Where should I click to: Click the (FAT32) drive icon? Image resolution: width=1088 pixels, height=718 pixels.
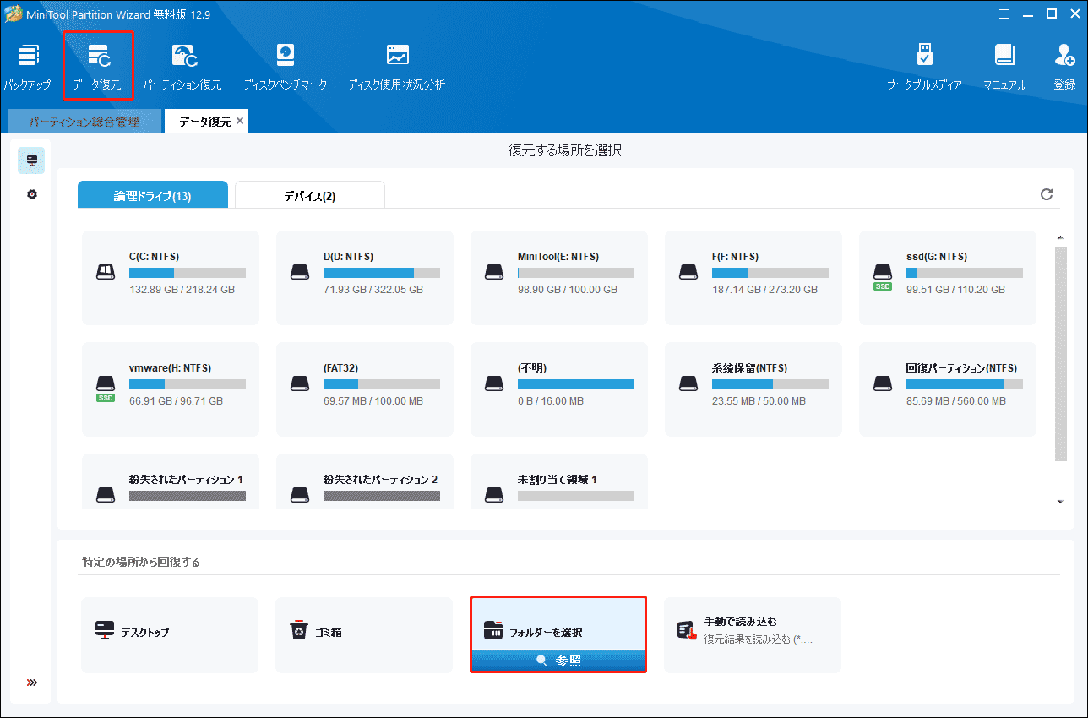pos(300,383)
